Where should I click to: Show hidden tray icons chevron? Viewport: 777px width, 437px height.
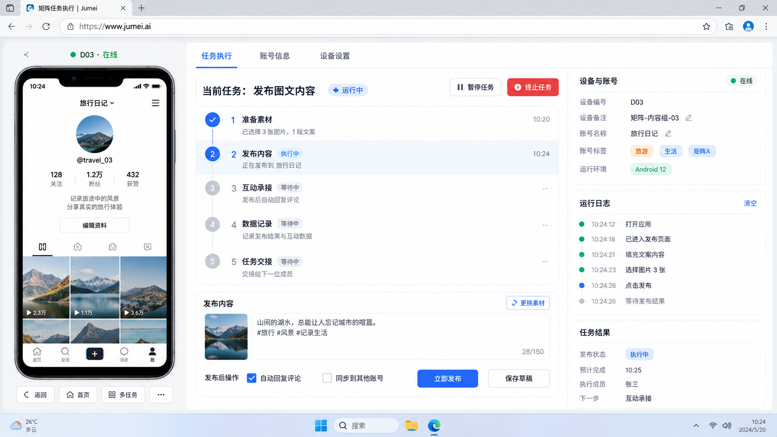[696, 425]
